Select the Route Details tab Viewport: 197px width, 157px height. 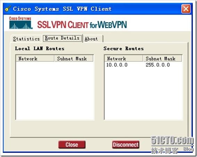point(62,38)
